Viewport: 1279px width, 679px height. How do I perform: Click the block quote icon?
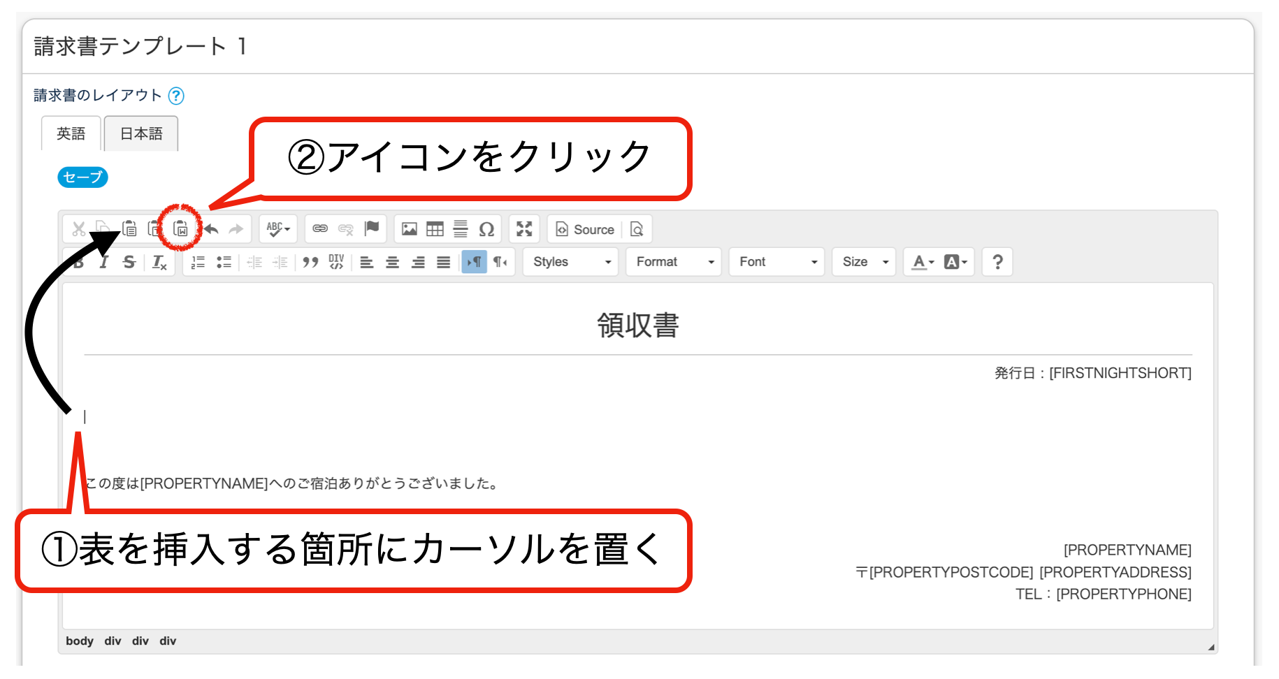310,262
